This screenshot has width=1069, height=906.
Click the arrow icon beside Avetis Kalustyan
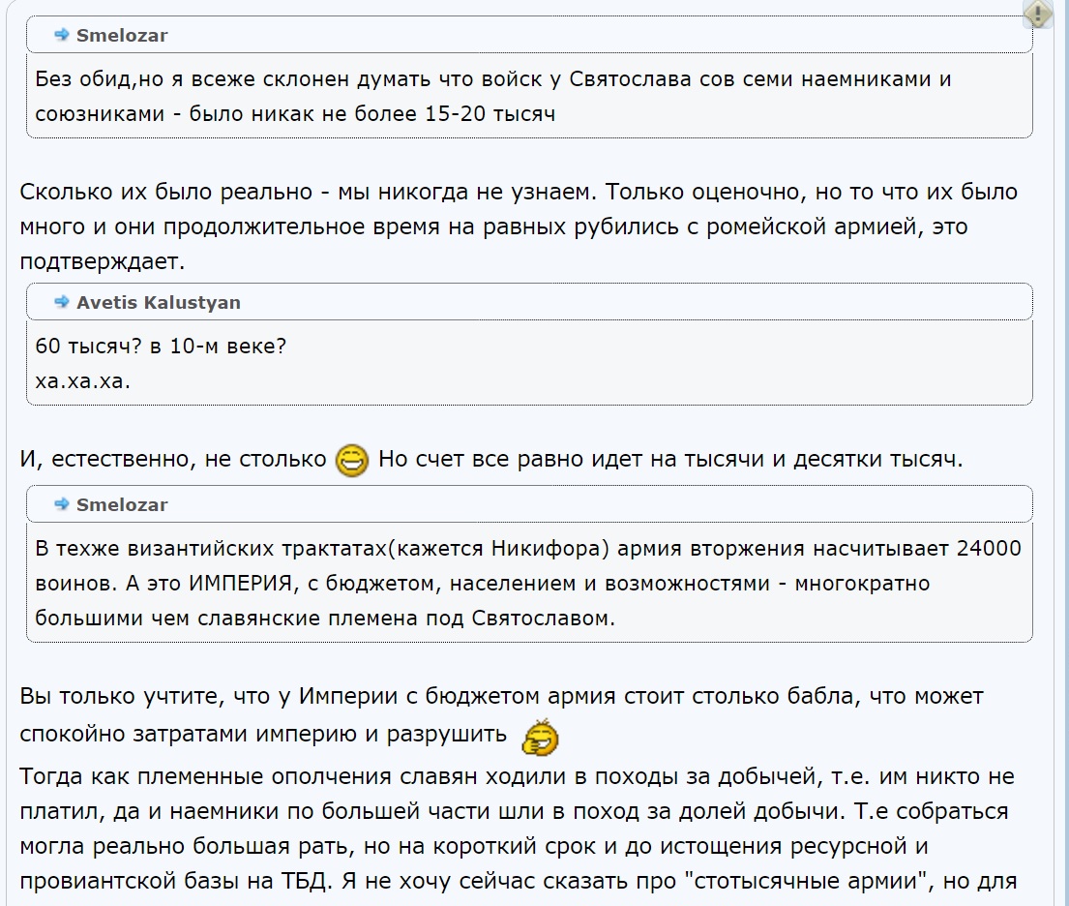click(62, 302)
